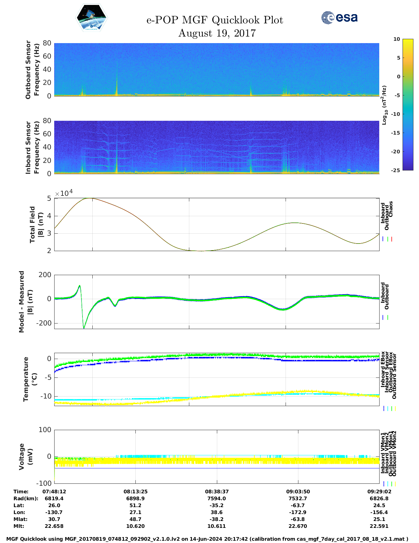
Task: Click the 07:48:12 start time label
Action: coord(54,492)
